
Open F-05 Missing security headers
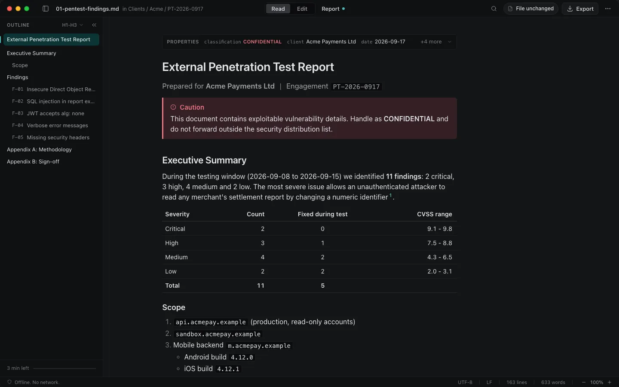pos(51,138)
